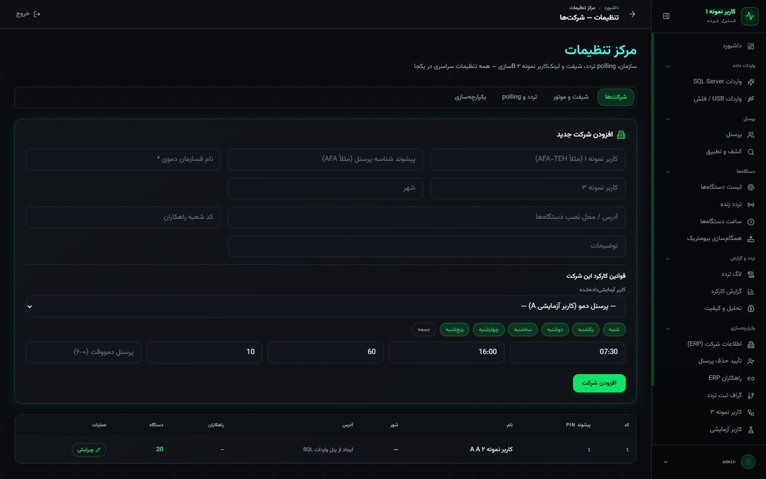Open the personnel (پرسنل) people icon
The height and width of the screenshot is (479, 766).
point(751,135)
